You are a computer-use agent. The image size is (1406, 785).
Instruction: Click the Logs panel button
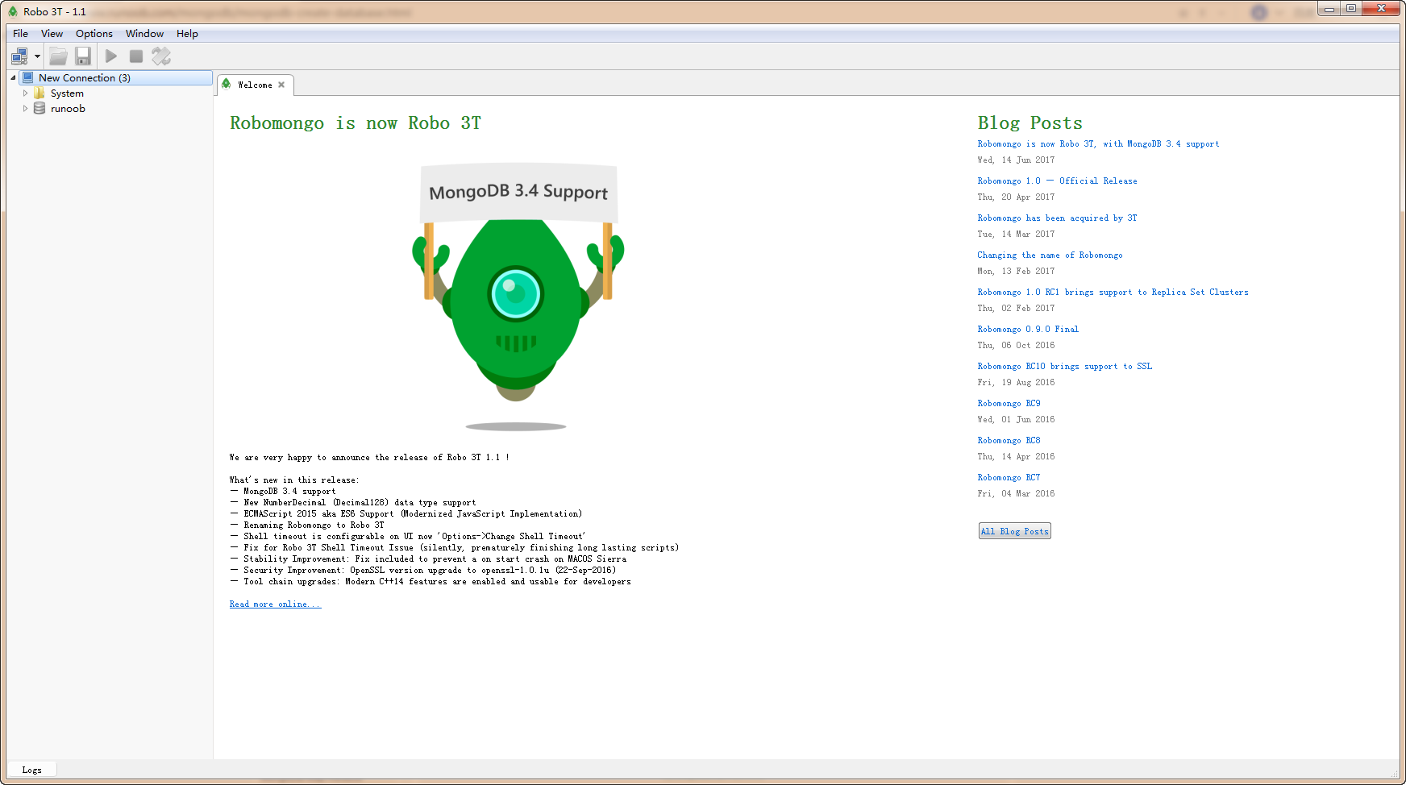[x=31, y=770]
